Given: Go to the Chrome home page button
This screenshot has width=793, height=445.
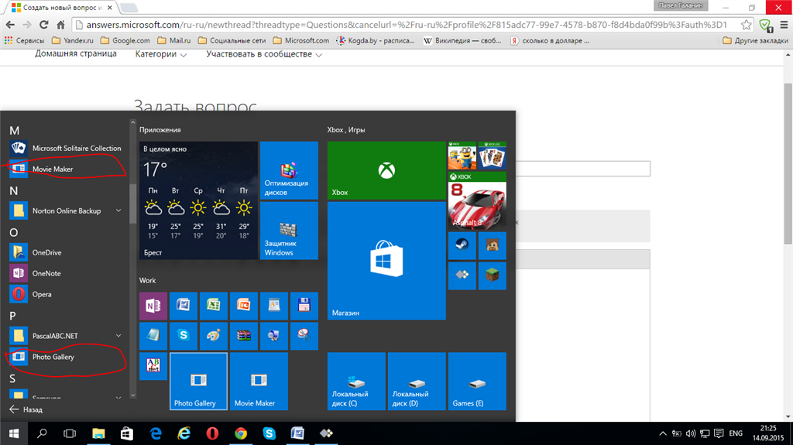Looking at the screenshot, I should pos(60,25).
